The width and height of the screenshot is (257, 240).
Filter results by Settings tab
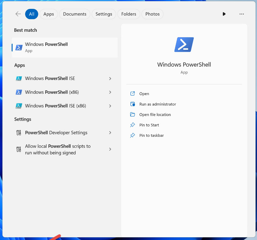(x=104, y=14)
